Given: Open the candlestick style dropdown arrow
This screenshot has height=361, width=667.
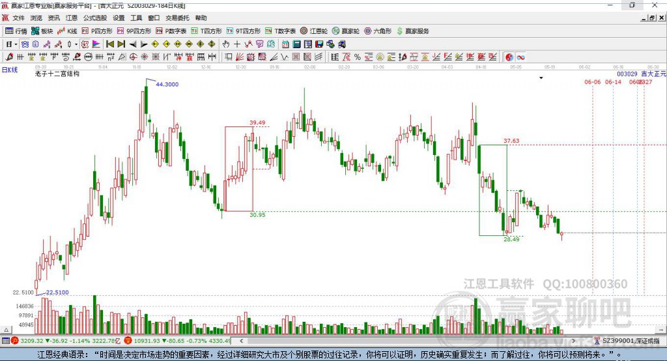Looking at the screenshot, I should pyautogui.click(x=76, y=44).
